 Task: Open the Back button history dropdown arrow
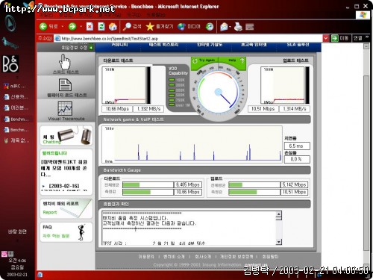[x=62, y=26]
